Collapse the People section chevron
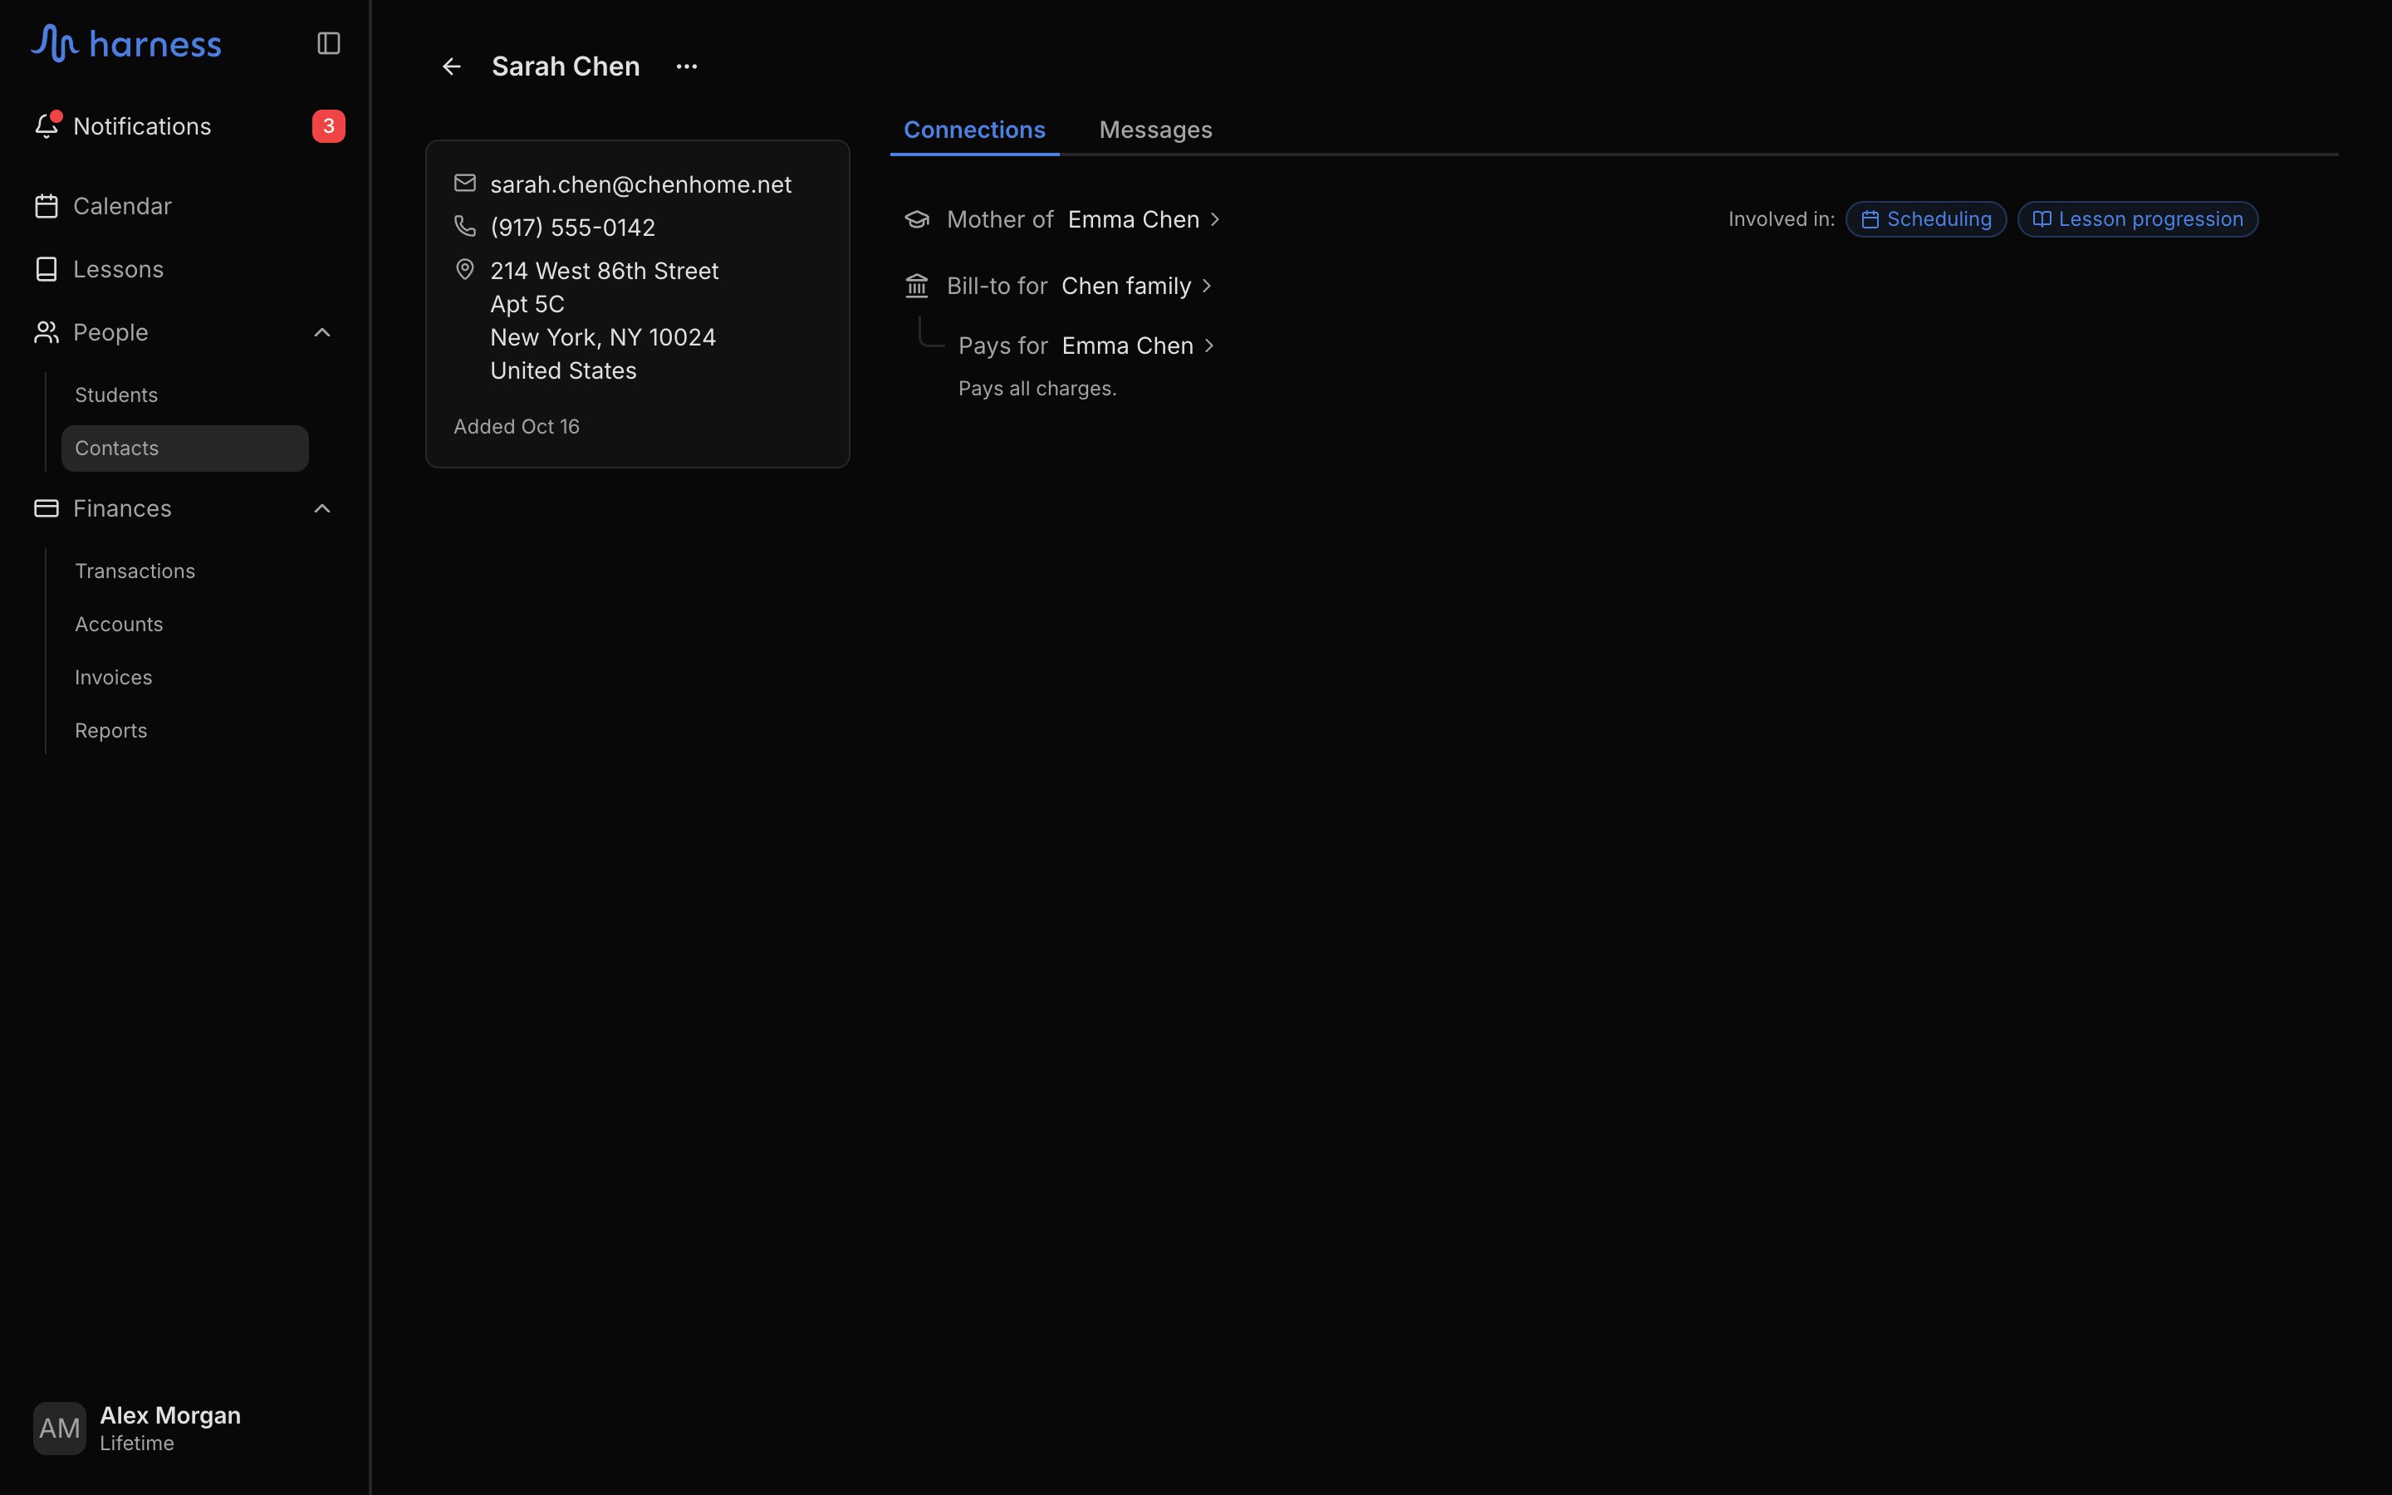The image size is (2392, 1495). pyautogui.click(x=322, y=332)
